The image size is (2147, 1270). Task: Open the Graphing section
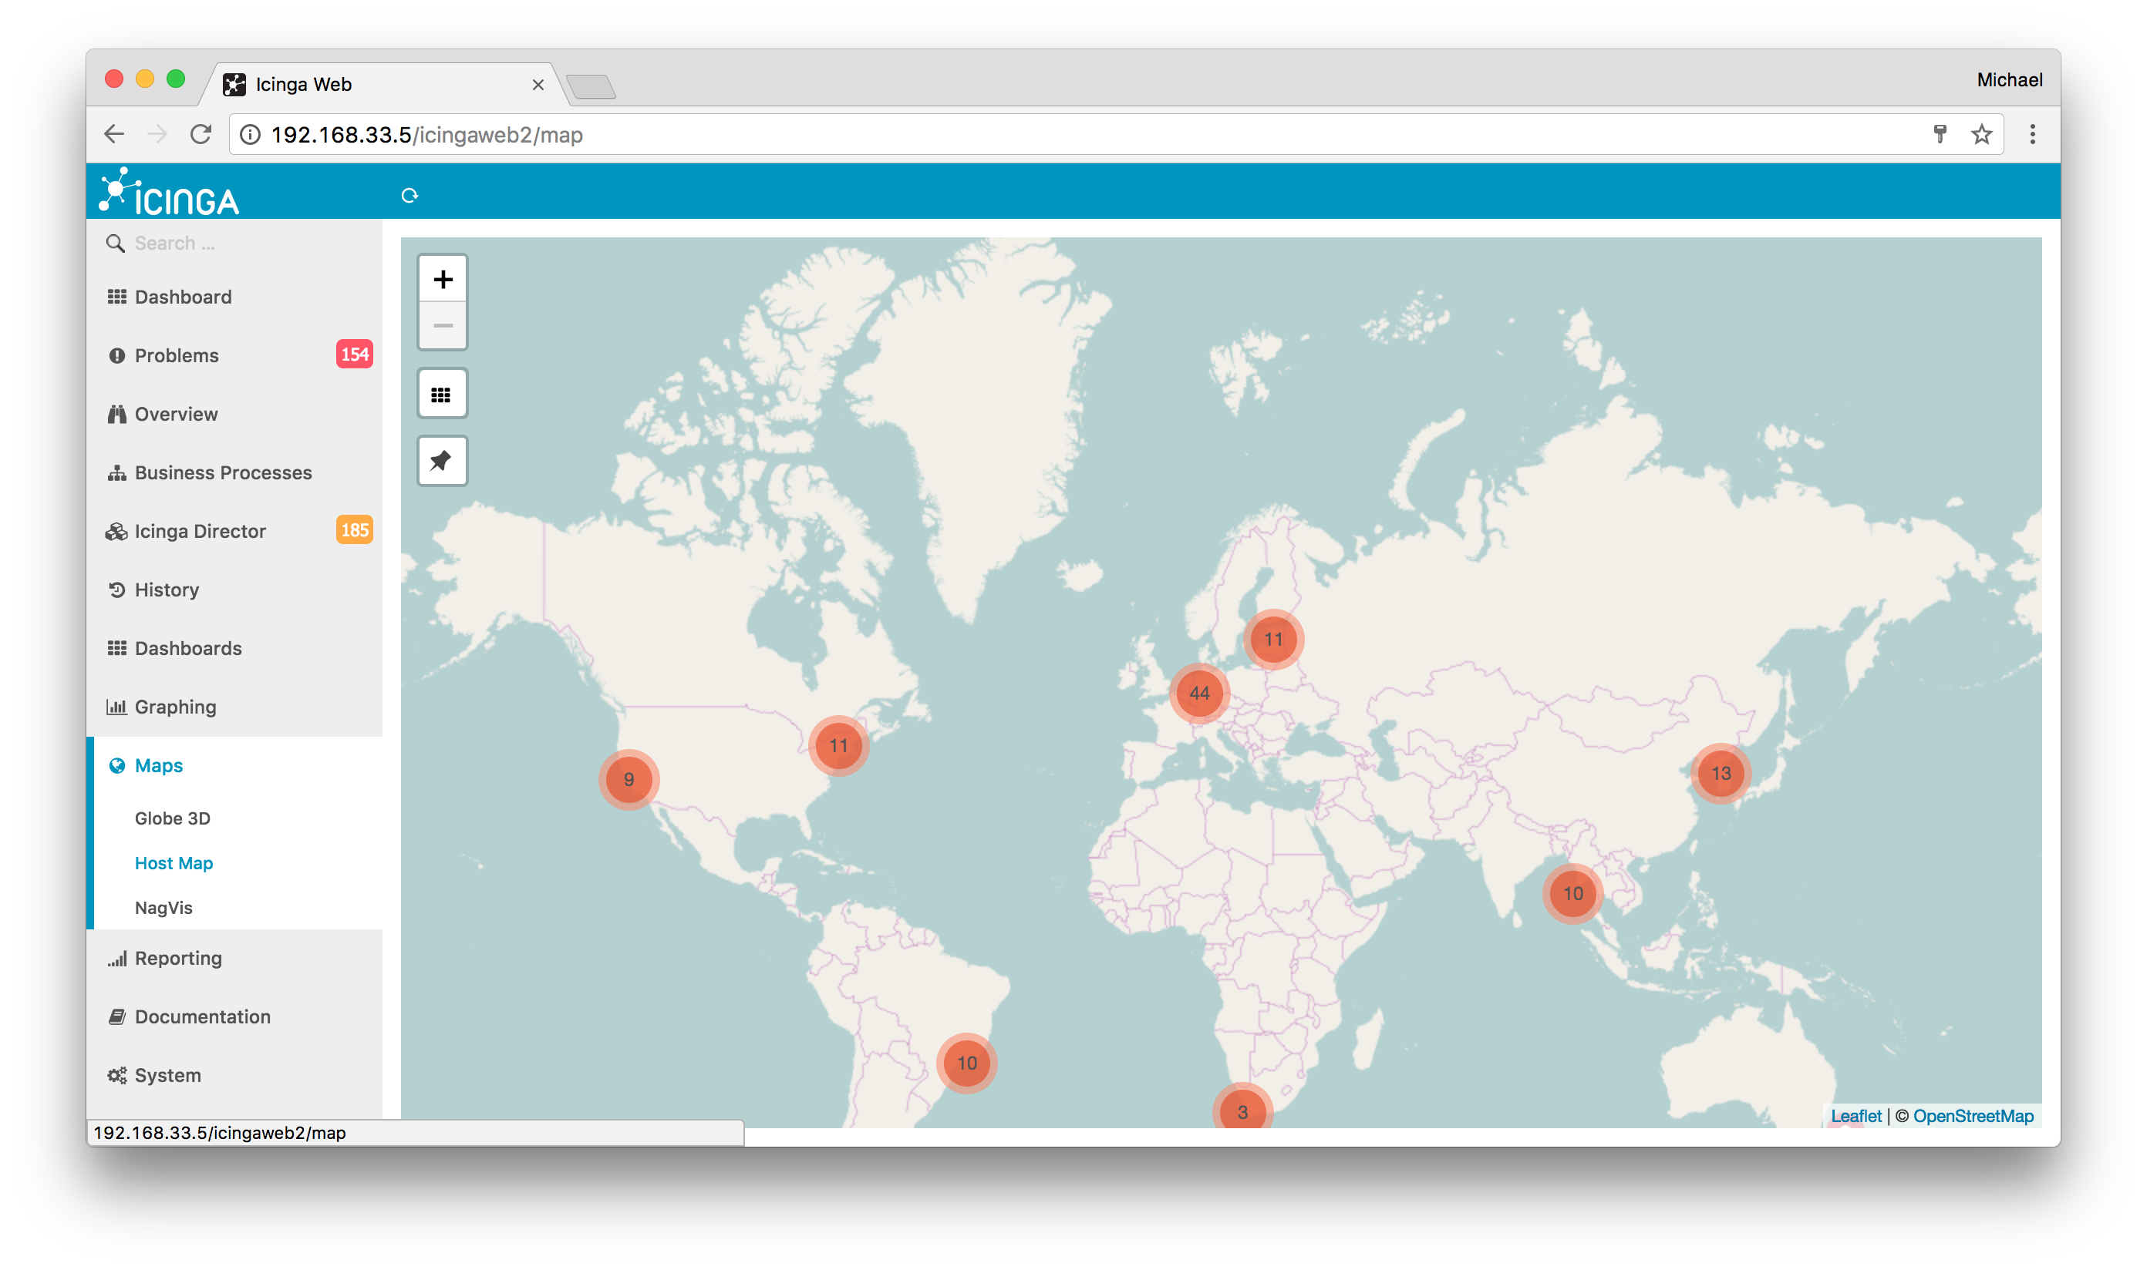point(234,707)
